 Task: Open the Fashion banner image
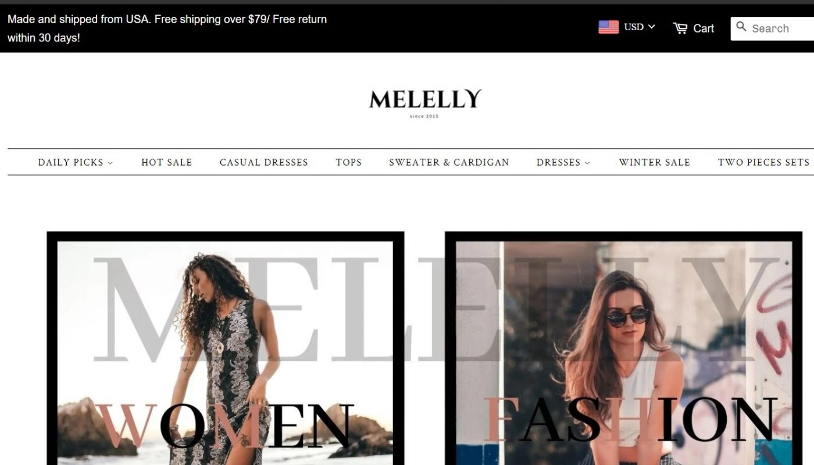tap(623, 348)
